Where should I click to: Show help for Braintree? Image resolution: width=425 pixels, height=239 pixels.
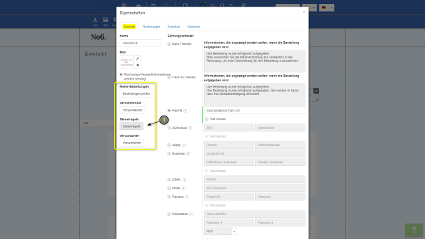(188, 154)
